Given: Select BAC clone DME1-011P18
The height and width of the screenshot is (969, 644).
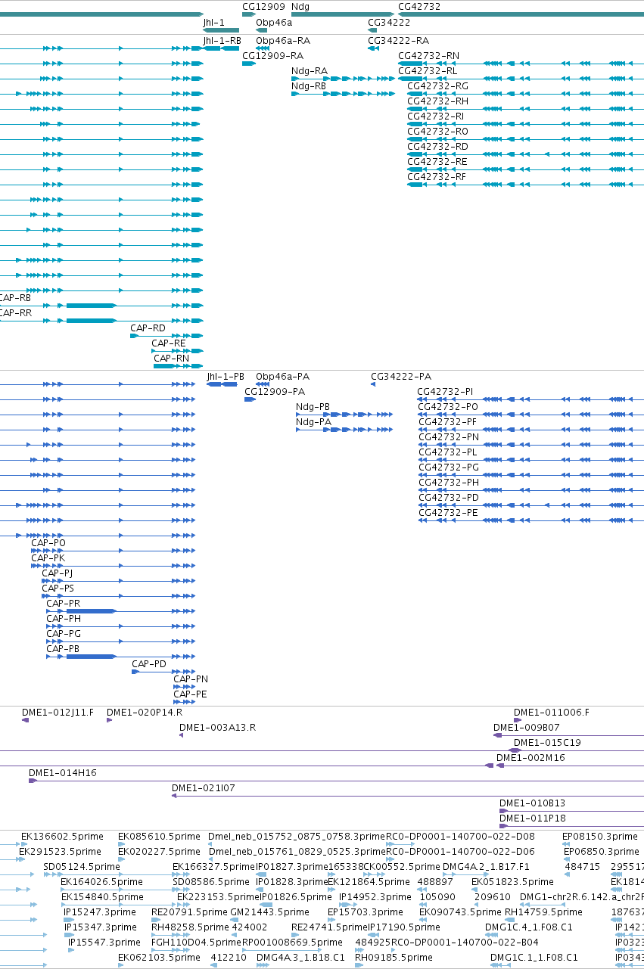Looking at the screenshot, I should (532, 818).
